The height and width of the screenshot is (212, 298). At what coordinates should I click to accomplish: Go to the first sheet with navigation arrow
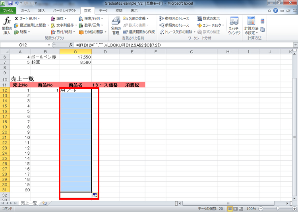[x=3, y=203]
